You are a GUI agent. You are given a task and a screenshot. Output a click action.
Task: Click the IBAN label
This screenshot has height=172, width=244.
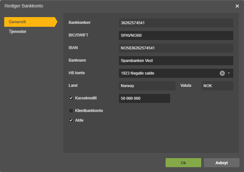pyautogui.click(x=73, y=48)
